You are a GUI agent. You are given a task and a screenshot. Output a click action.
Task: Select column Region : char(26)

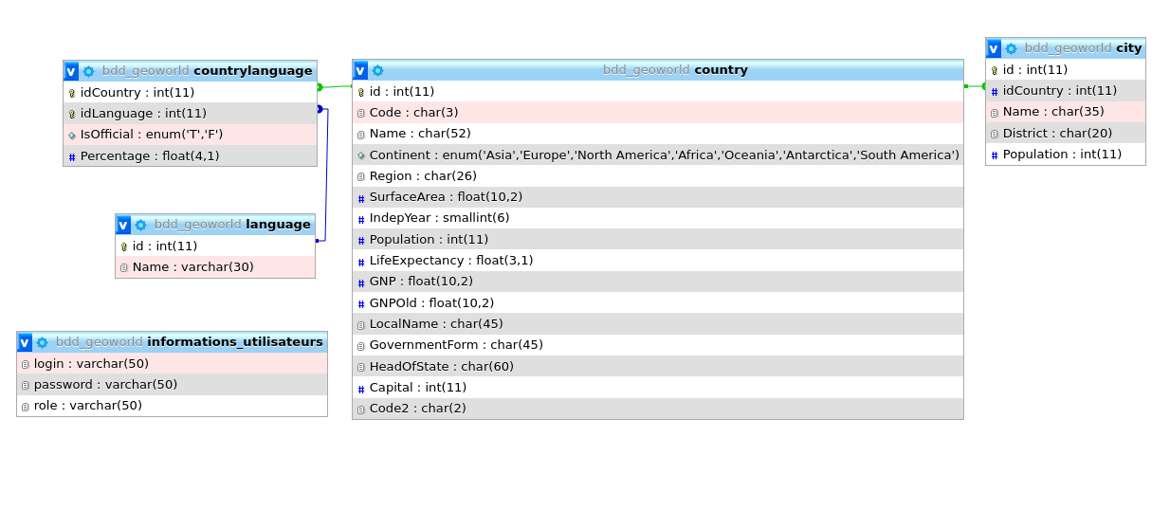(x=658, y=176)
